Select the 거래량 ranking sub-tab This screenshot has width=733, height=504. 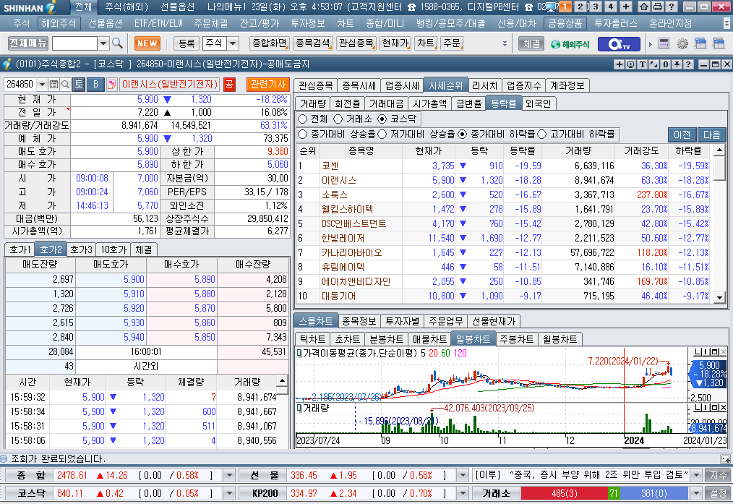(x=313, y=104)
